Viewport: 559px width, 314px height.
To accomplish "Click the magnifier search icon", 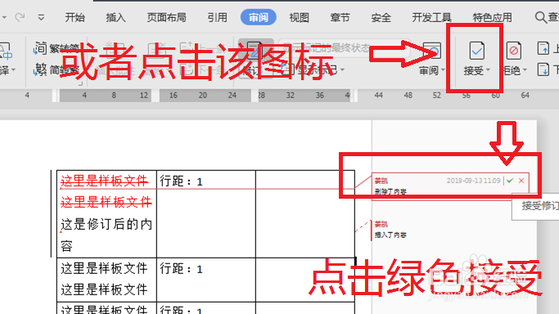I will point(540,17).
